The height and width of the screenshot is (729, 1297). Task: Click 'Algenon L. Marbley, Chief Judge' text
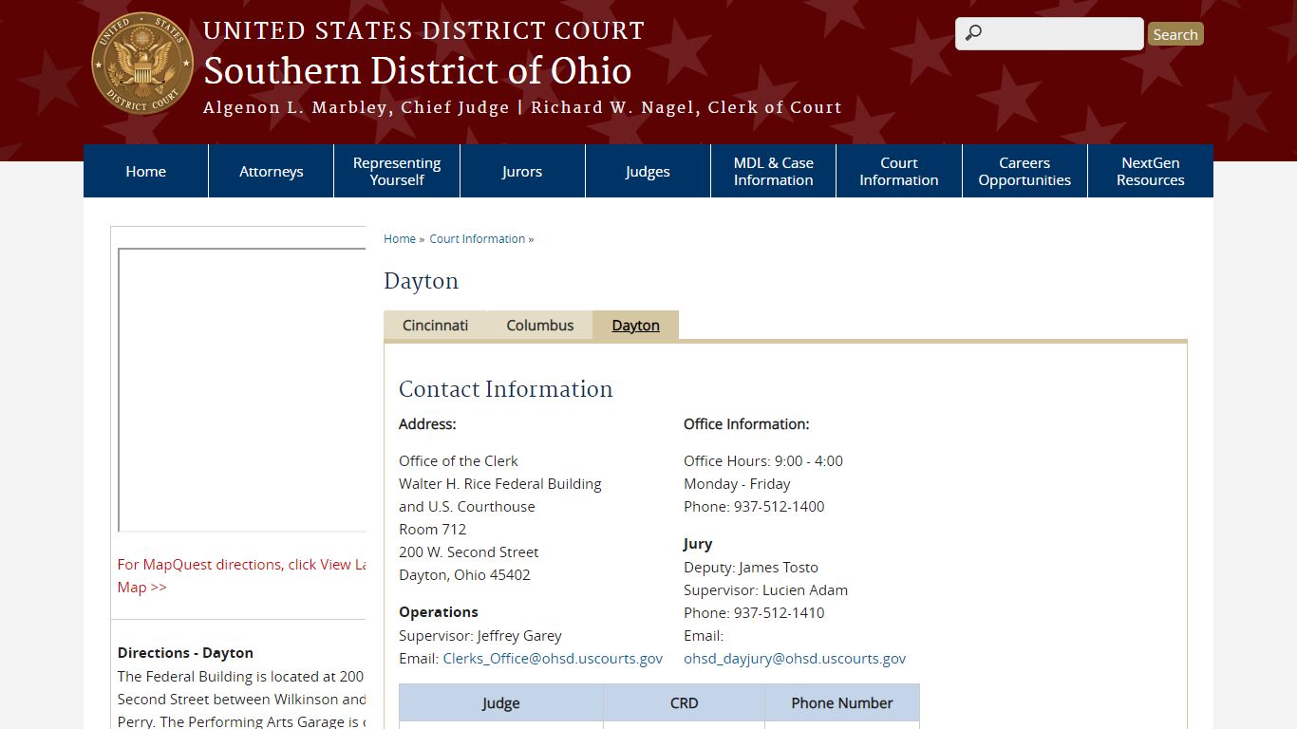[356, 107]
